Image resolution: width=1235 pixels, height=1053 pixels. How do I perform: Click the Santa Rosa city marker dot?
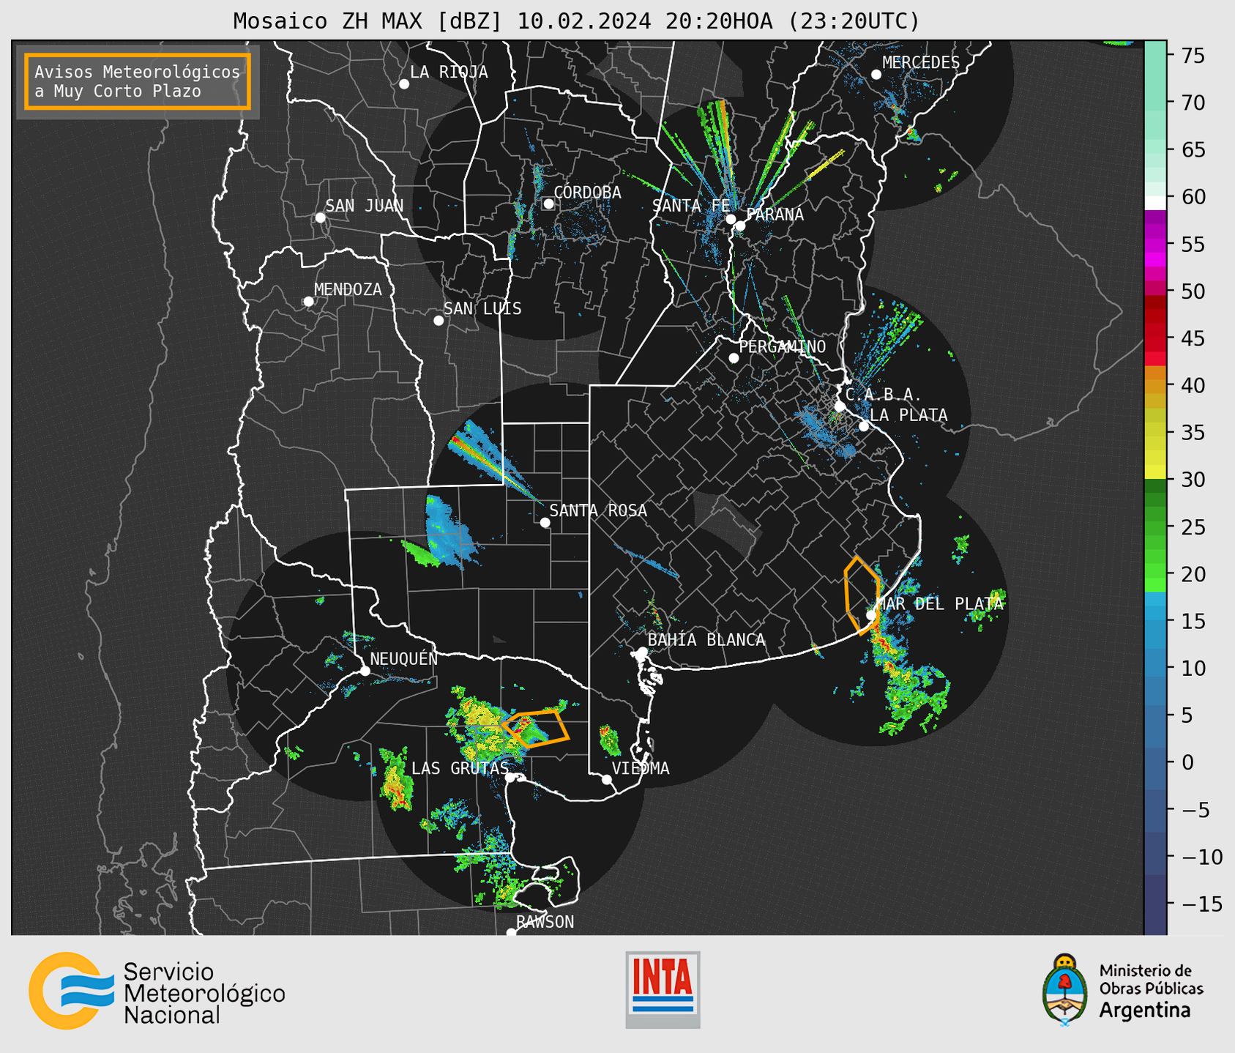[545, 523]
